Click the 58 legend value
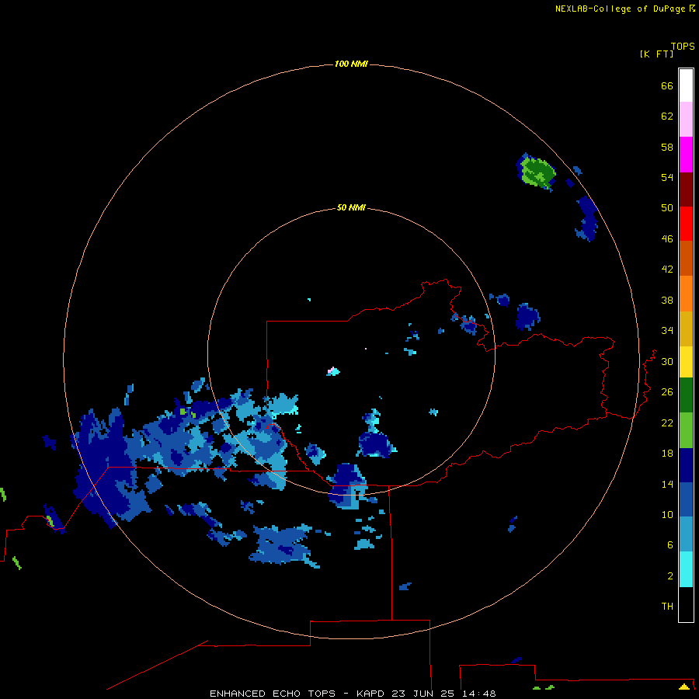The image size is (699, 699). [x=667, y=147]
